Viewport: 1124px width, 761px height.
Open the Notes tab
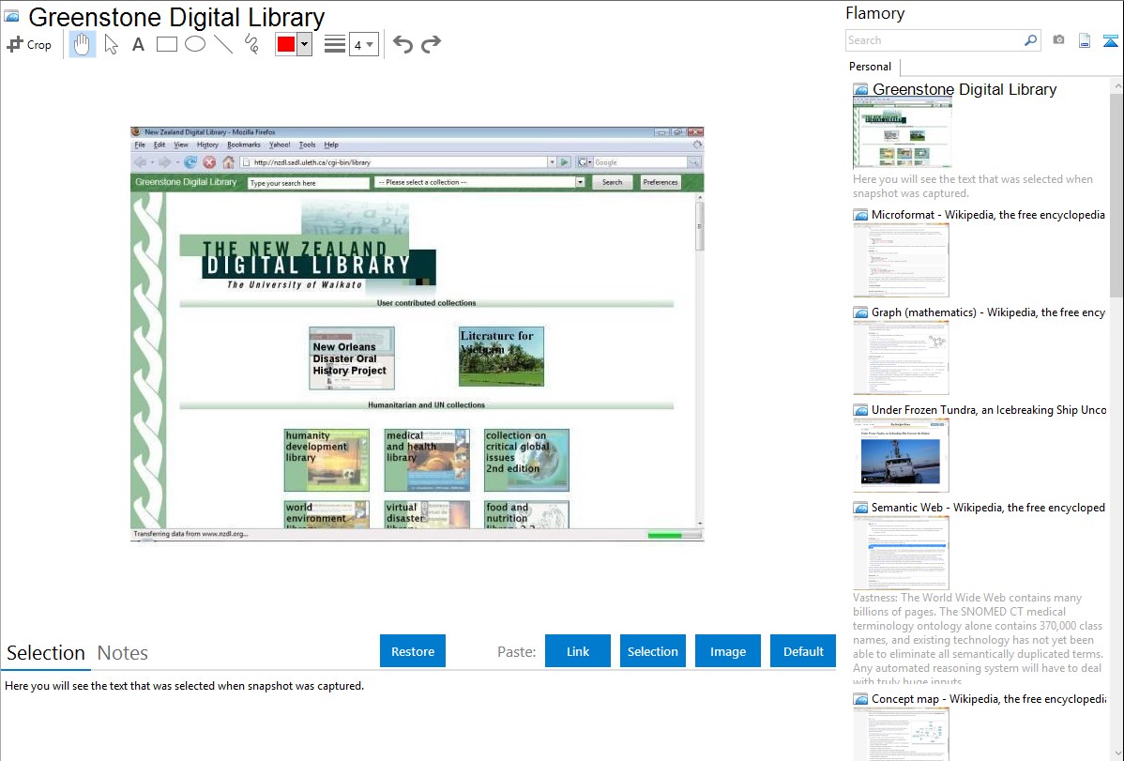(x=123, y=653)
